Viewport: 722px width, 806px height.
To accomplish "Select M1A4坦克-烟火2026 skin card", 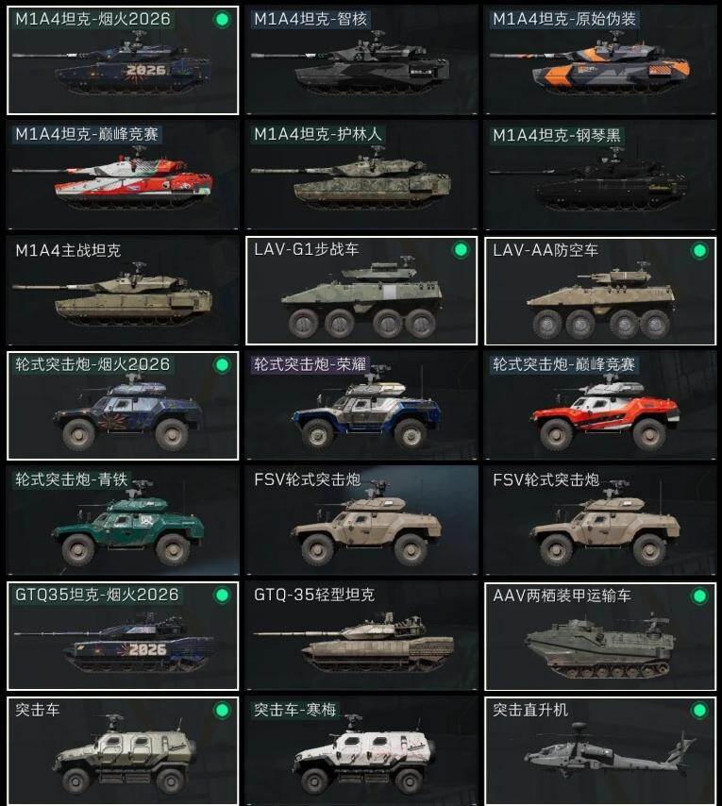I will pos(123,60).
